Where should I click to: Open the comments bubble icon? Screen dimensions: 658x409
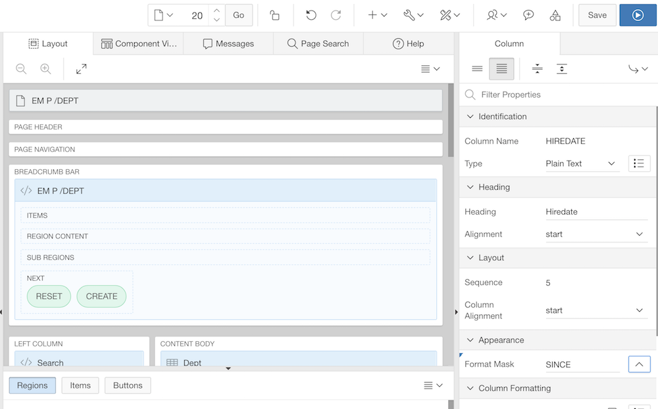click(x=528, y=15)
